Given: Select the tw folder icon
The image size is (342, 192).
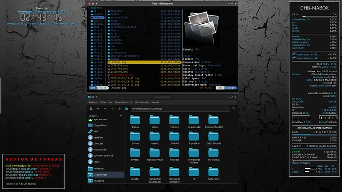Looking at the screenshot, I should tap(194, 172).
